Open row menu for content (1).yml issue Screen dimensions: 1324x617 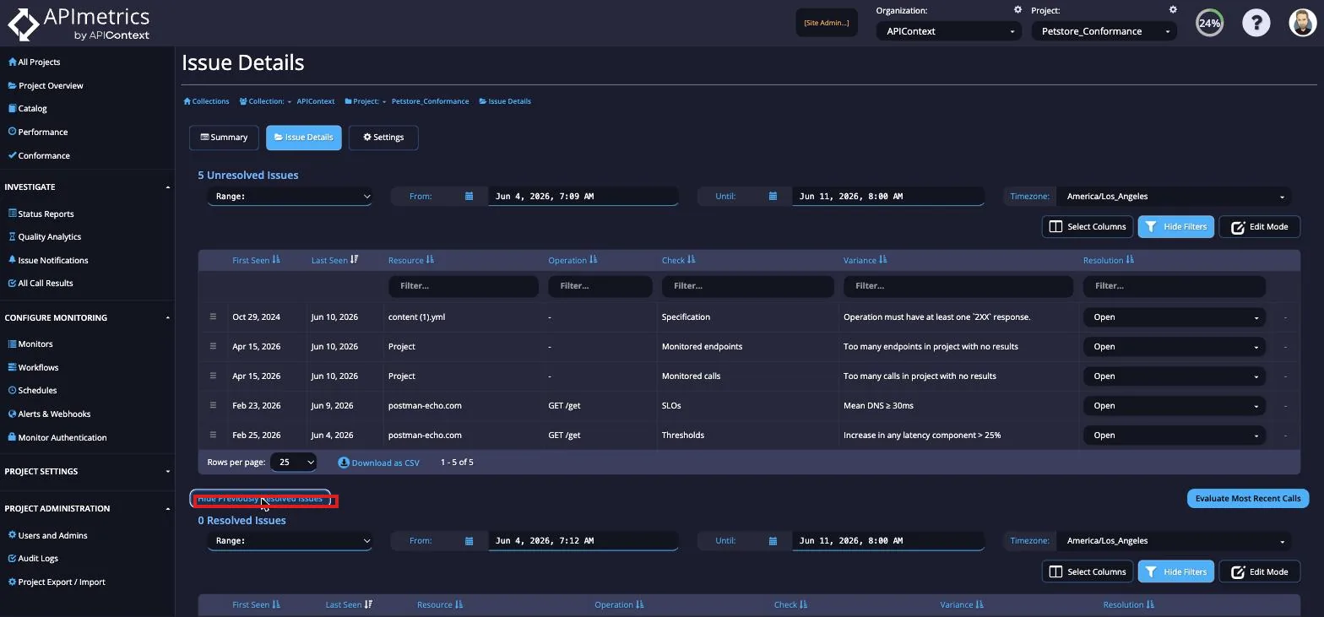[213, 317]
